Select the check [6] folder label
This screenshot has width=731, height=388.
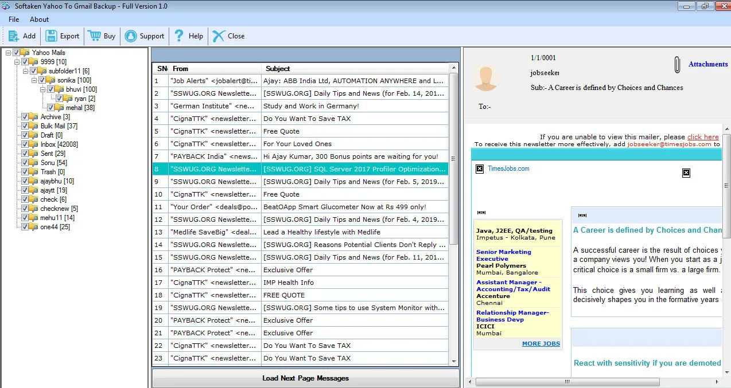53,199
